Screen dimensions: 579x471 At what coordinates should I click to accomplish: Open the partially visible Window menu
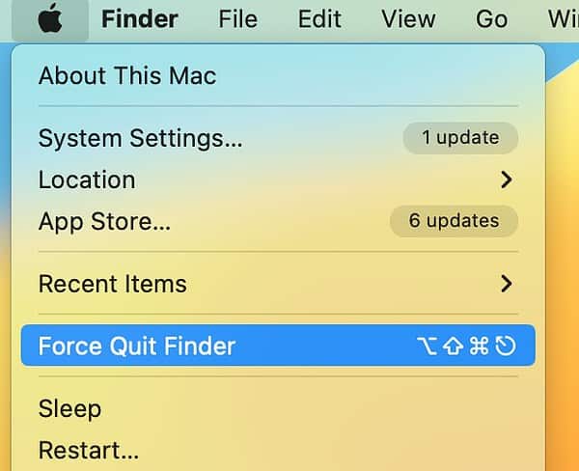click(x=562, y=19)
